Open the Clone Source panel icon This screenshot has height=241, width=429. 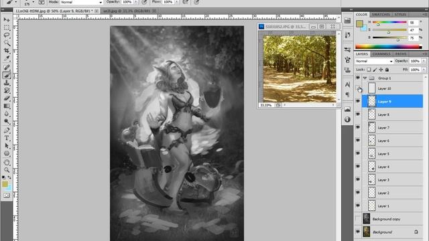(x=347, y=70)
